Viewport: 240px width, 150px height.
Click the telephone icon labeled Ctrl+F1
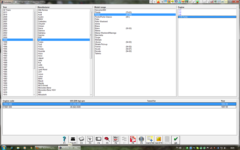pyautogui.click(x=73, y=139)
